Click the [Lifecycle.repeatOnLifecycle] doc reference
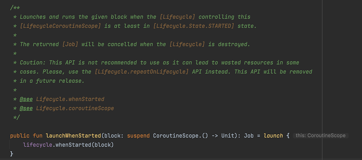 [x=142, y=72]
